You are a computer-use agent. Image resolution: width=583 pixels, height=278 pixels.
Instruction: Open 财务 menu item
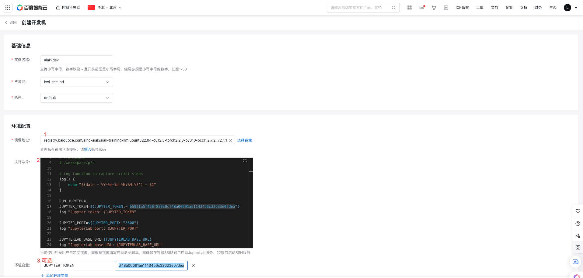pos(538,8)
